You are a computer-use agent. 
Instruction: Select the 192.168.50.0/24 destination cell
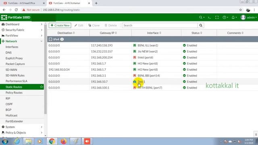(59, 70)
